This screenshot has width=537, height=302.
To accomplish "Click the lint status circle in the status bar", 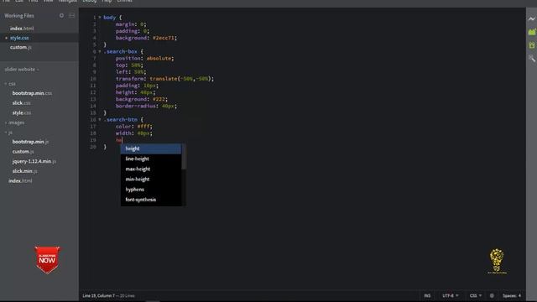I will tap(492, 295).
